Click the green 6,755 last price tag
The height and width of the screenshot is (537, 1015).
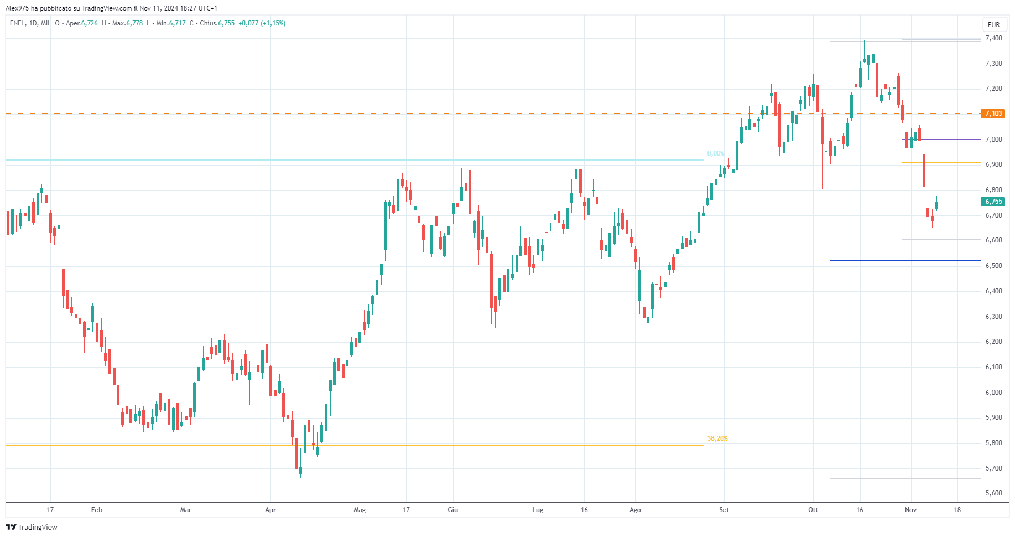(x=993, y=202)
